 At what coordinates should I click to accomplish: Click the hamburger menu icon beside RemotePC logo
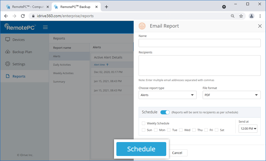coord(45,27)
